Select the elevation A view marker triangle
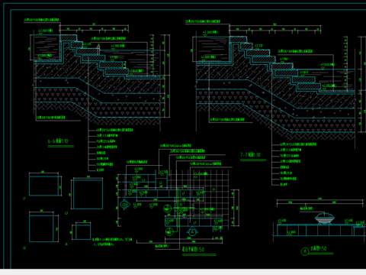This screenshot has height=275, width=366. coord(192,231)
